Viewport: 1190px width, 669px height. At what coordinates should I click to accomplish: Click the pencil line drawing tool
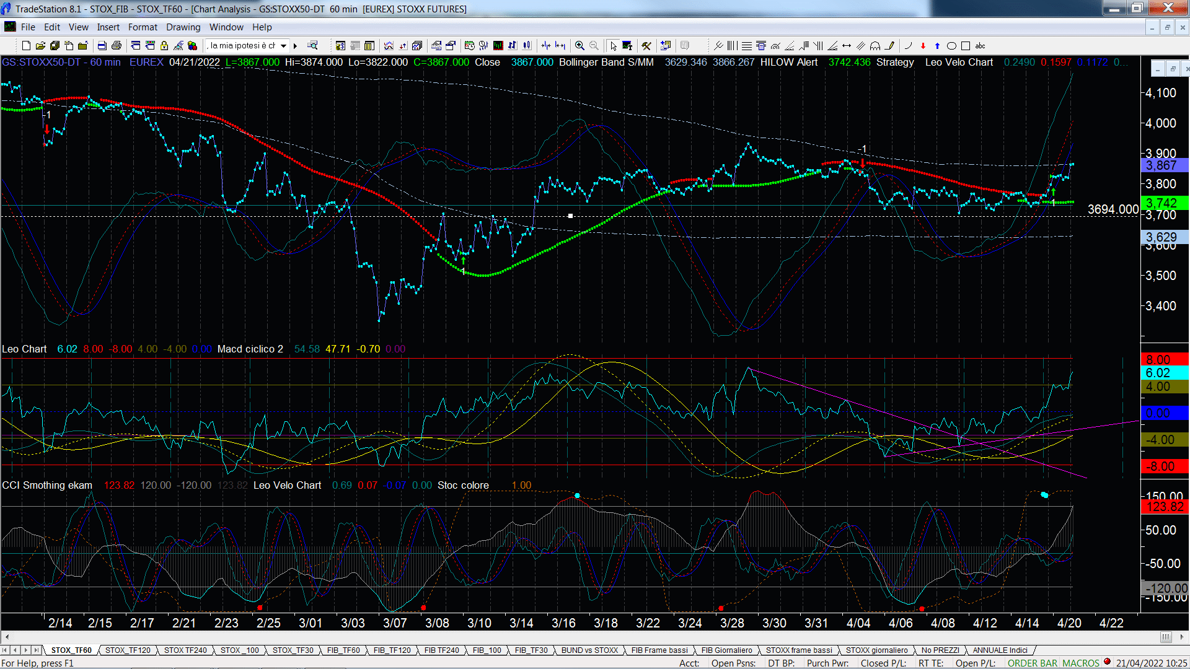pyautogui.click(x=890, y=46)
